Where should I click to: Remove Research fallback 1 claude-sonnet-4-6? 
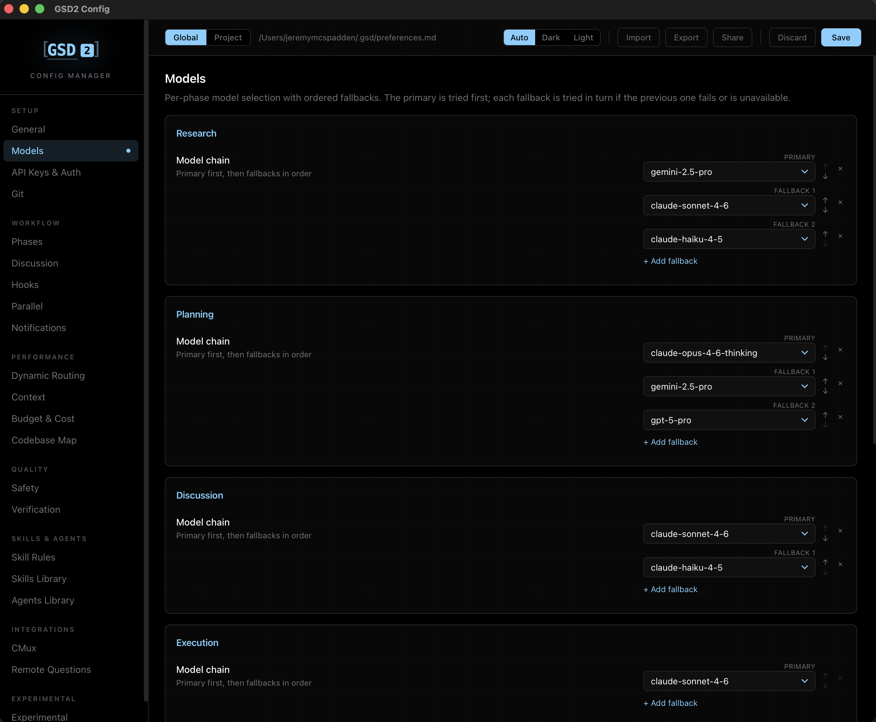[x=840, y=203]
